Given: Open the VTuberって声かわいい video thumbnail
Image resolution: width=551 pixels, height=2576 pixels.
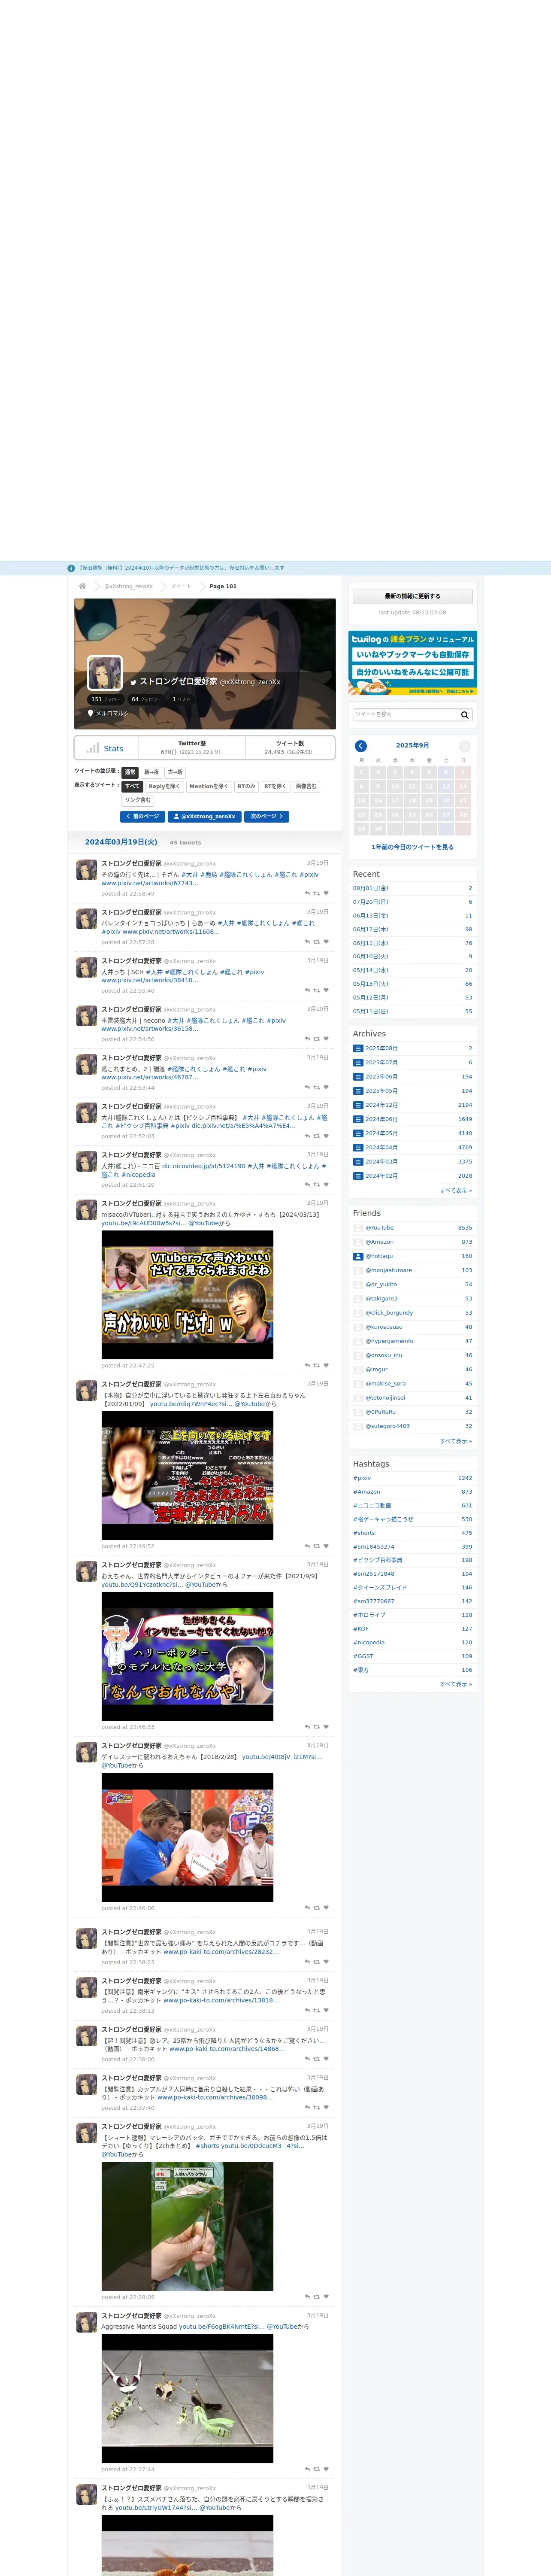Looking at the screenshot, I should coord(187,1295).
